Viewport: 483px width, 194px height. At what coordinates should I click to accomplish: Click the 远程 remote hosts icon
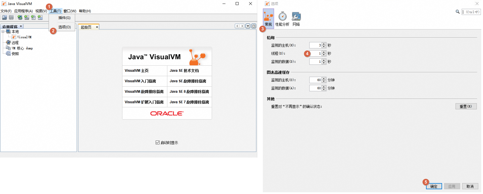tap(8, 43)
